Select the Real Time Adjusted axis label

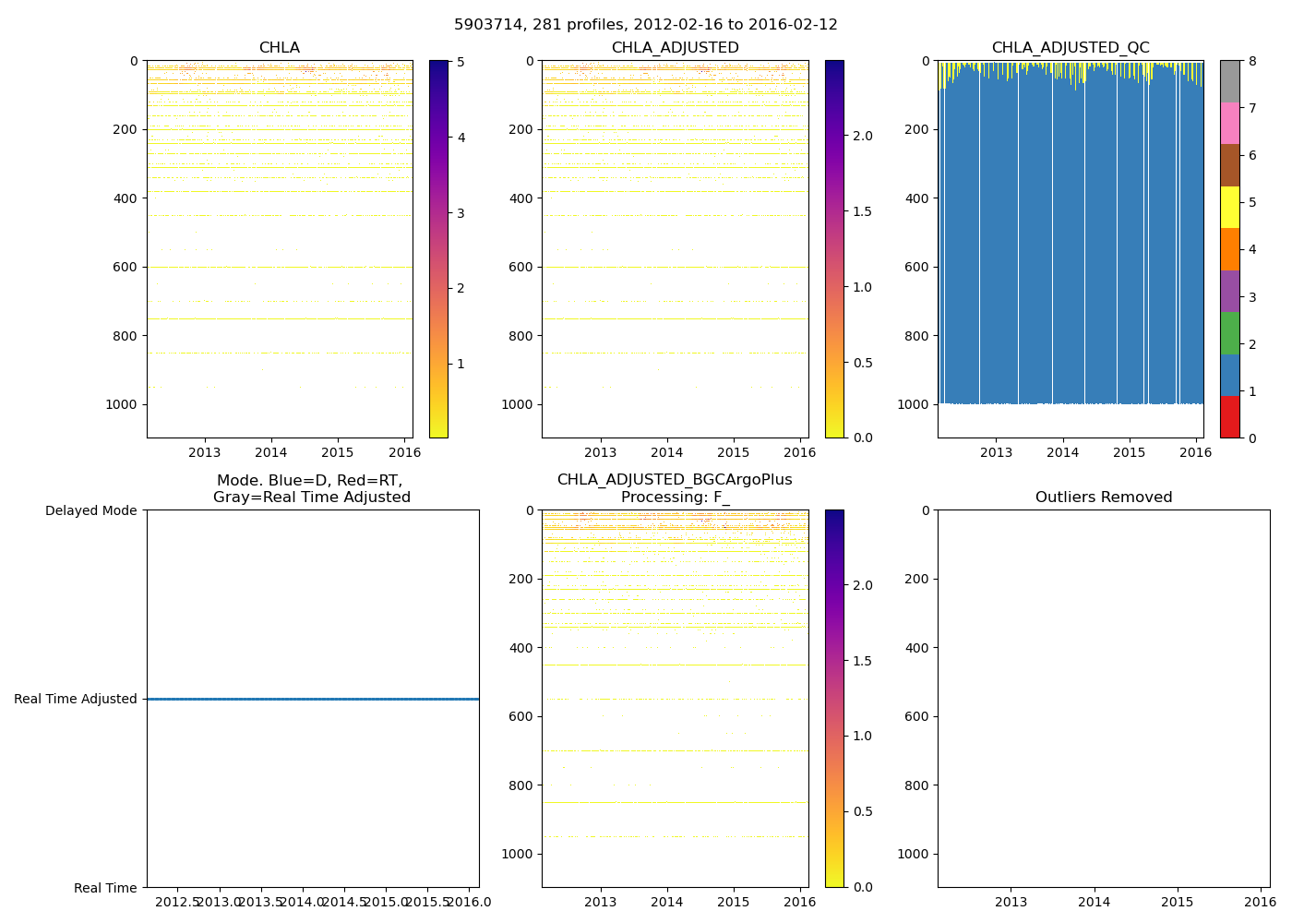pyautogui.click(x=76, y=699)
